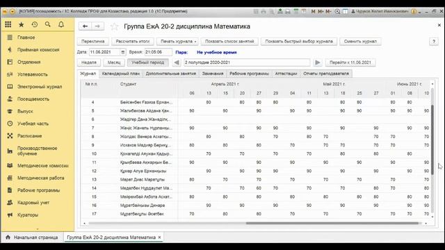Click the M memory button in title bar
The height and width of the screenshot is (250, 445).
pyautogui.click(x=314, y=12)
